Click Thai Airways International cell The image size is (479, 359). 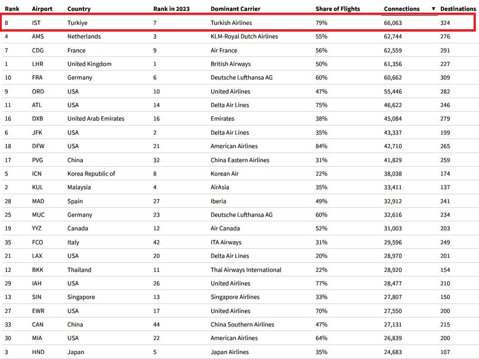[x=246, y=270]
